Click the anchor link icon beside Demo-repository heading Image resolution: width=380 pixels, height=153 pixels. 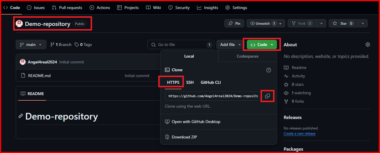pos(21,116)
